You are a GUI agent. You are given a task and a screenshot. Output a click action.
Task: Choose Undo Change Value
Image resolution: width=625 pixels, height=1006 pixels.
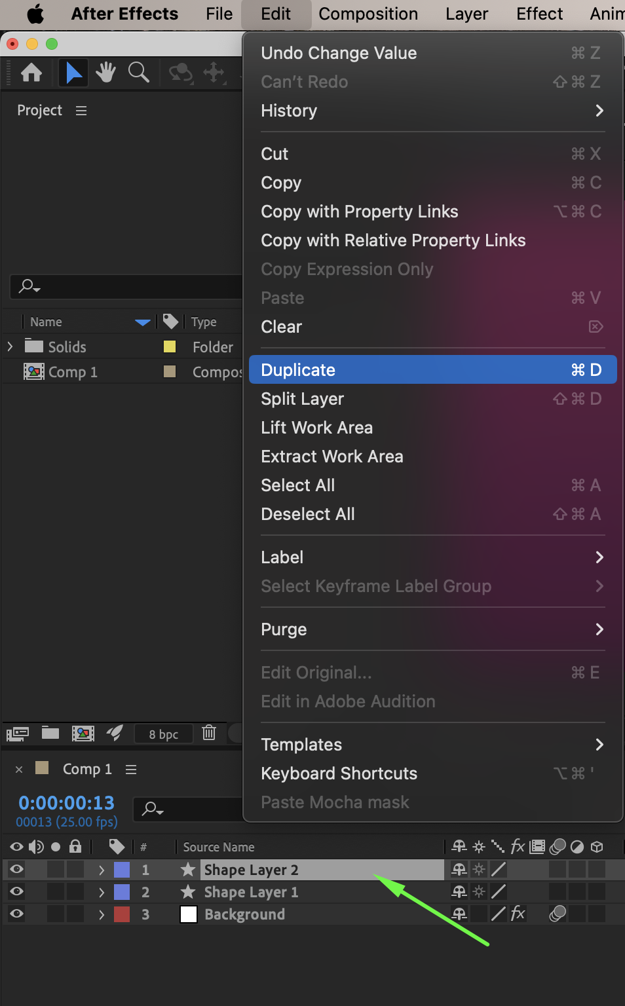432,53
